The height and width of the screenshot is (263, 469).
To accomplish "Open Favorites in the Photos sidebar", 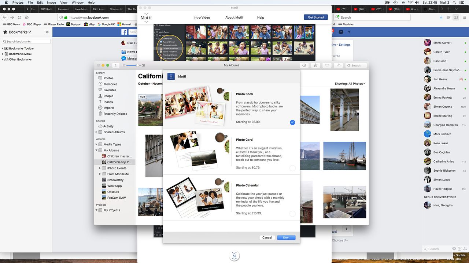I will pyautogui.click(x=110, y=90).
